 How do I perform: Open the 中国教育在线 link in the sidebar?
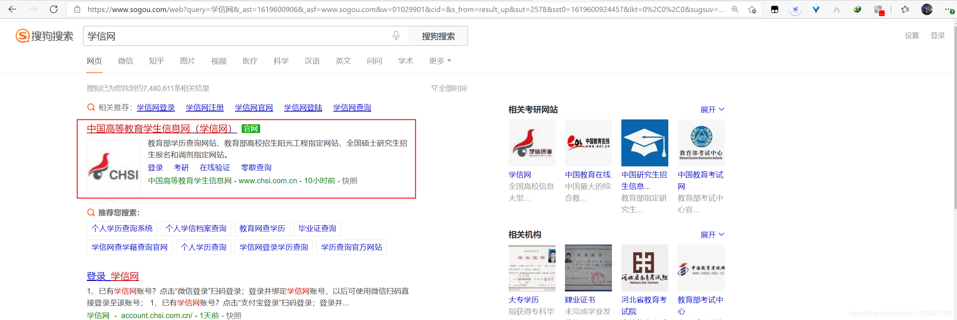(588, 175)
